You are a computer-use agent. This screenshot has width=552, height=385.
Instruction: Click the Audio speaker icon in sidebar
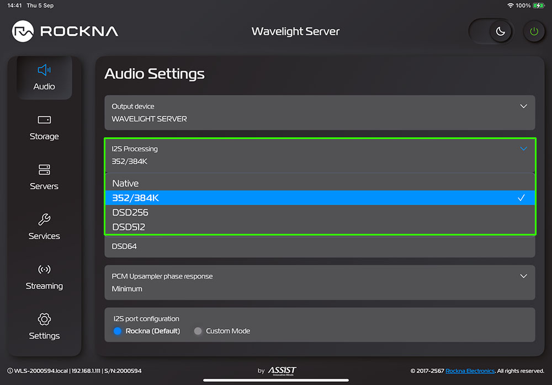coord(44,70)
